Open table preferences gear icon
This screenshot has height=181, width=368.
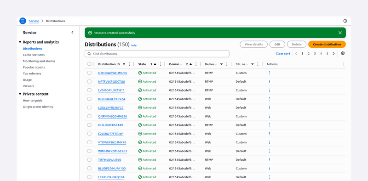(343, 53)
